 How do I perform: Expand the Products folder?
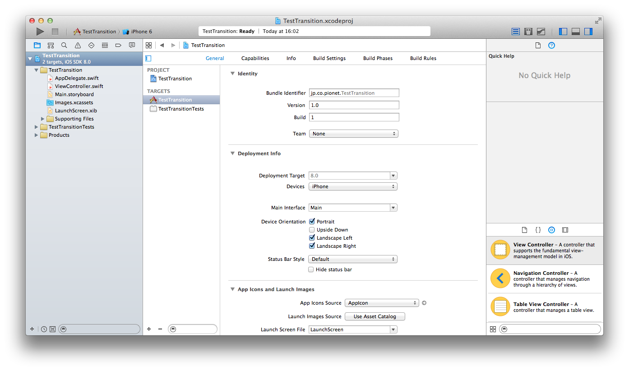tap(37, 135)
